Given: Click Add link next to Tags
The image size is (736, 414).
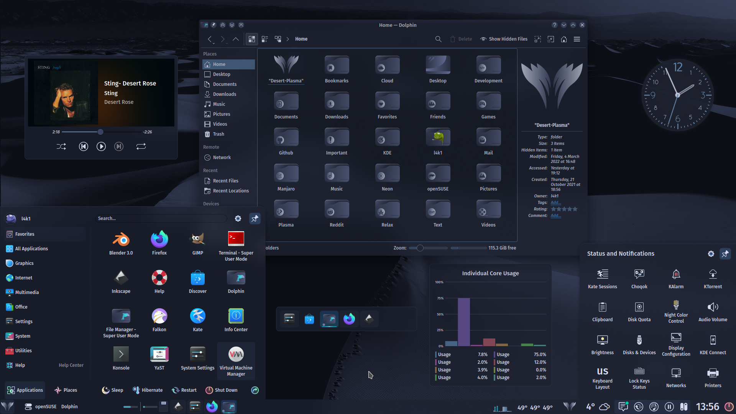Looking at the screenshot, I should click(x=555, y=203).
